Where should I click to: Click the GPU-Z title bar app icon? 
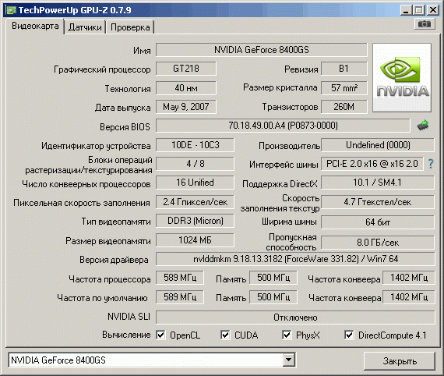click(x=11, y=10)
